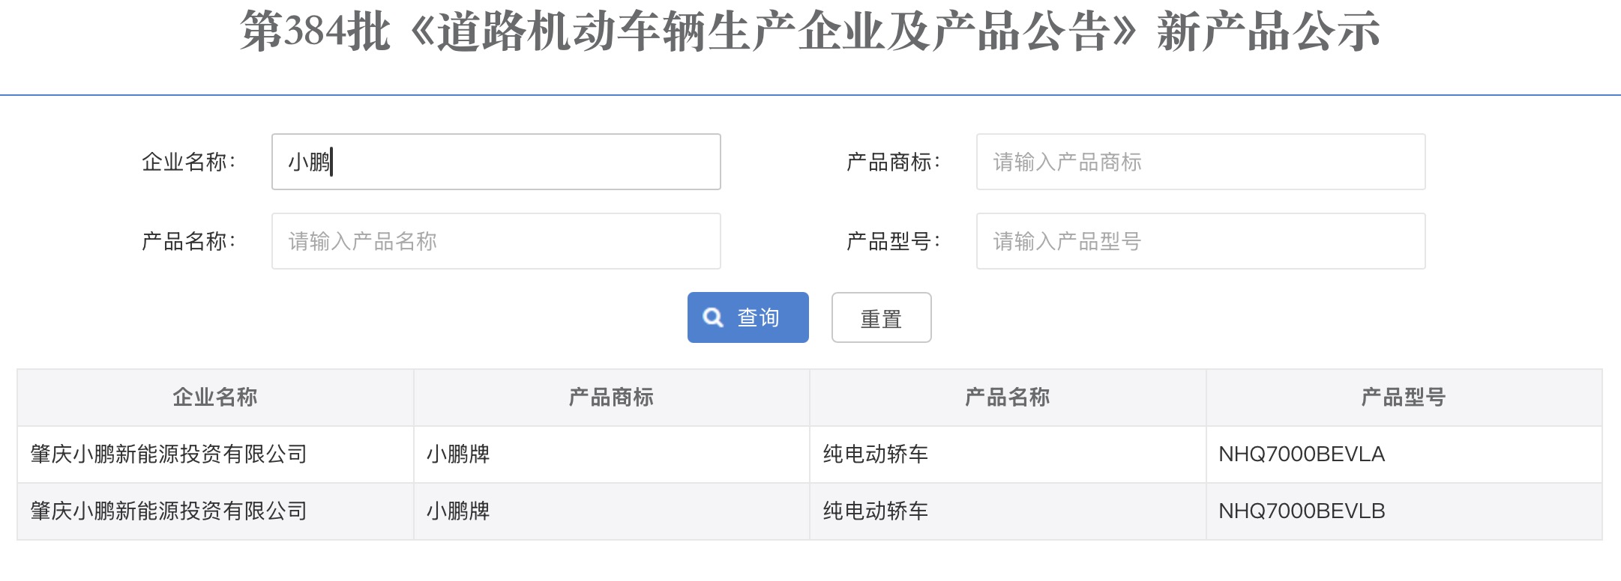This screenshot has width=1621, height=581.
Task: Click the 第384批 新产品公示 page title
Action: [x=810, y=31]
